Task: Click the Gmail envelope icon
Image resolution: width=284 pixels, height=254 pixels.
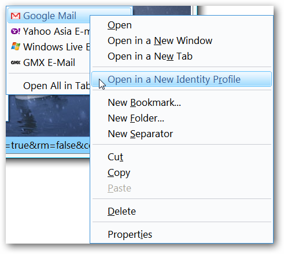Action: click(x=16, y=16)
